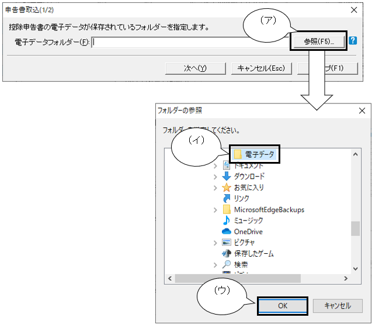Close the 申告書取込(1/2) dialog

click(x=354, y=10)
